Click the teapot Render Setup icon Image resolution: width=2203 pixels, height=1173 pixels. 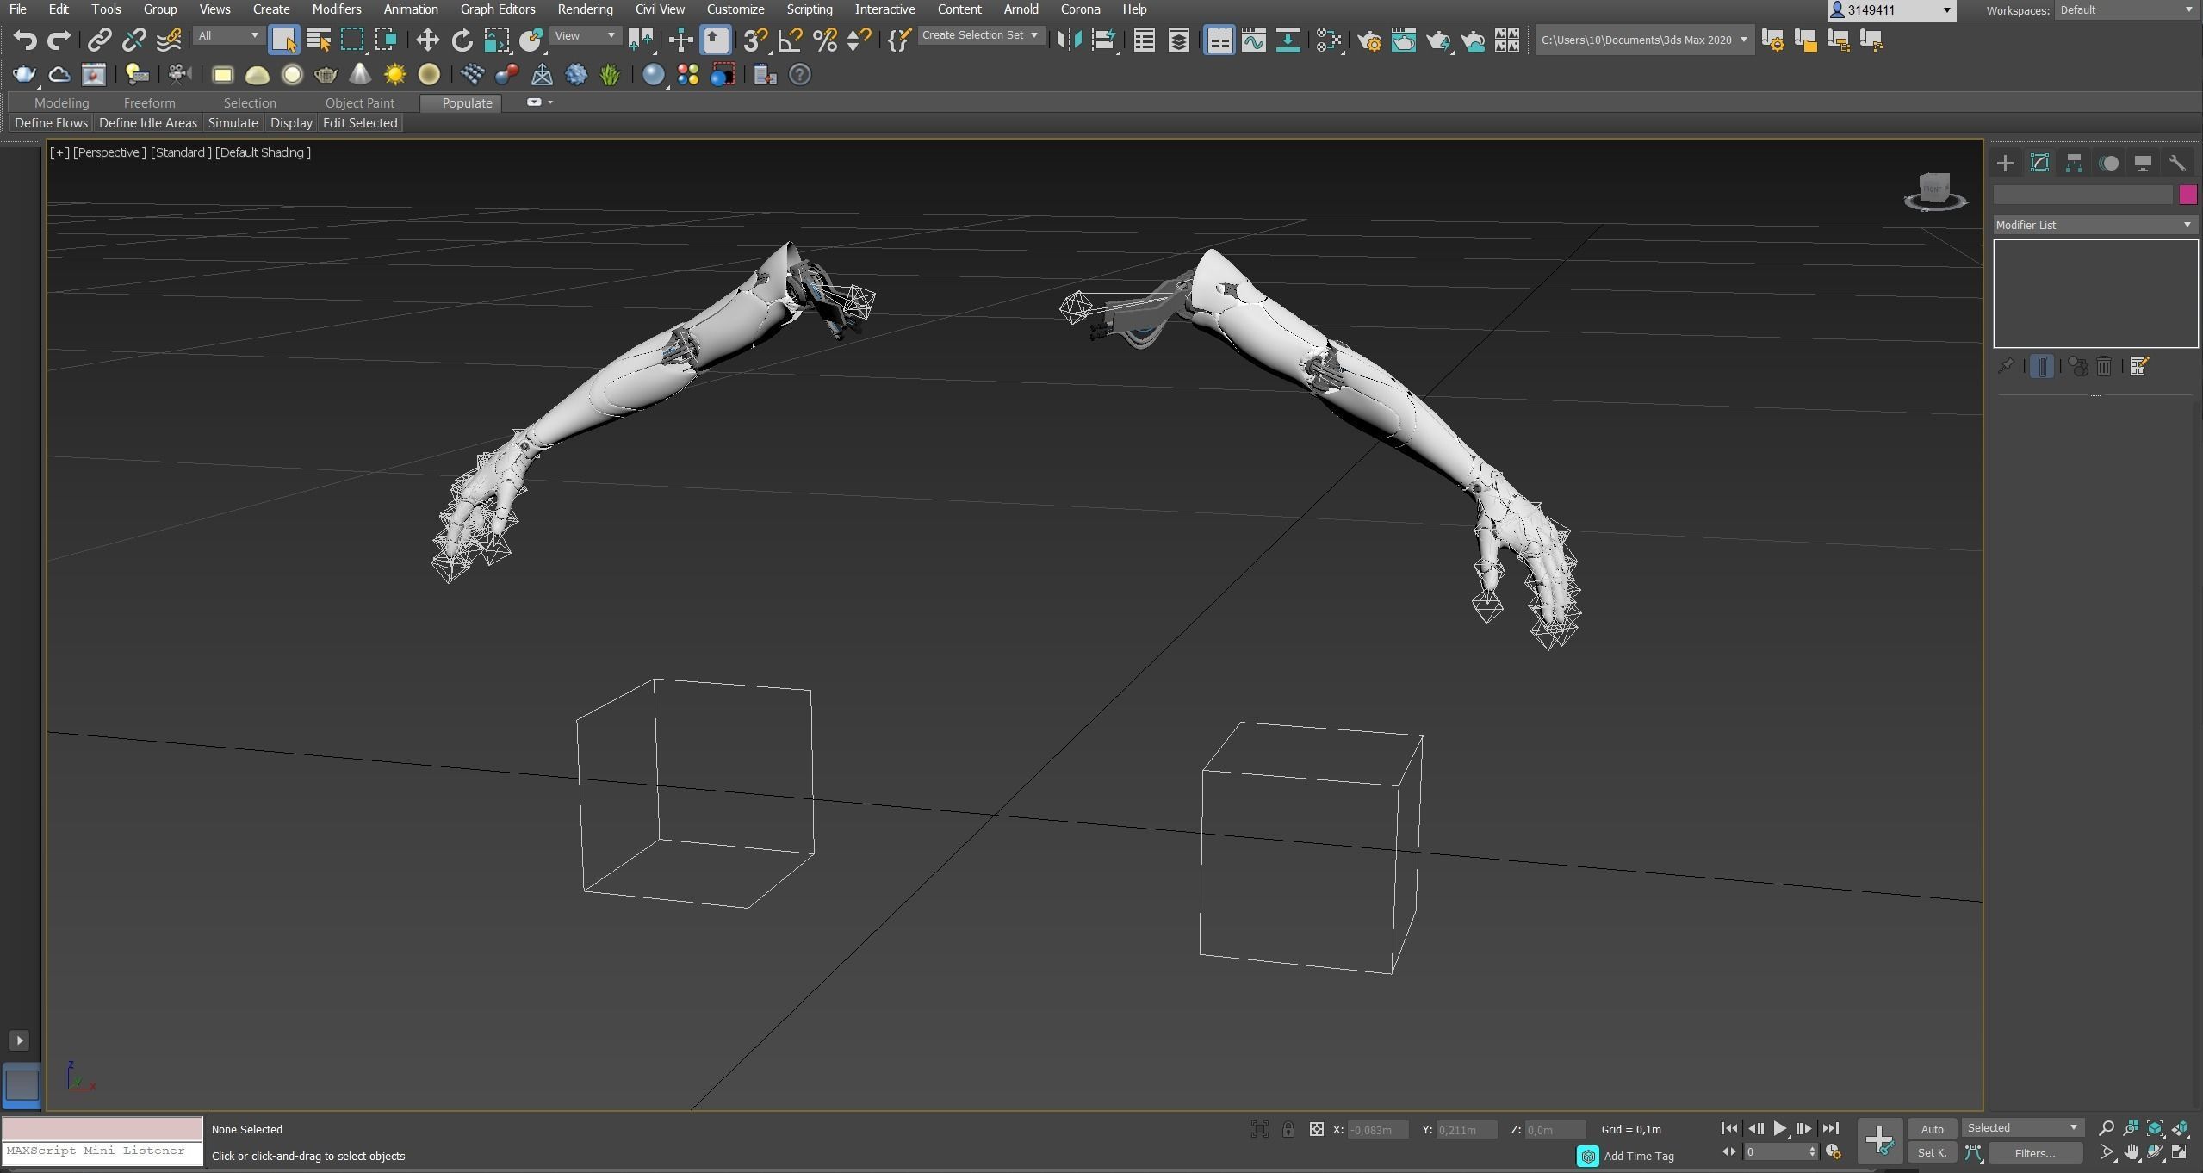(1368, 40)
